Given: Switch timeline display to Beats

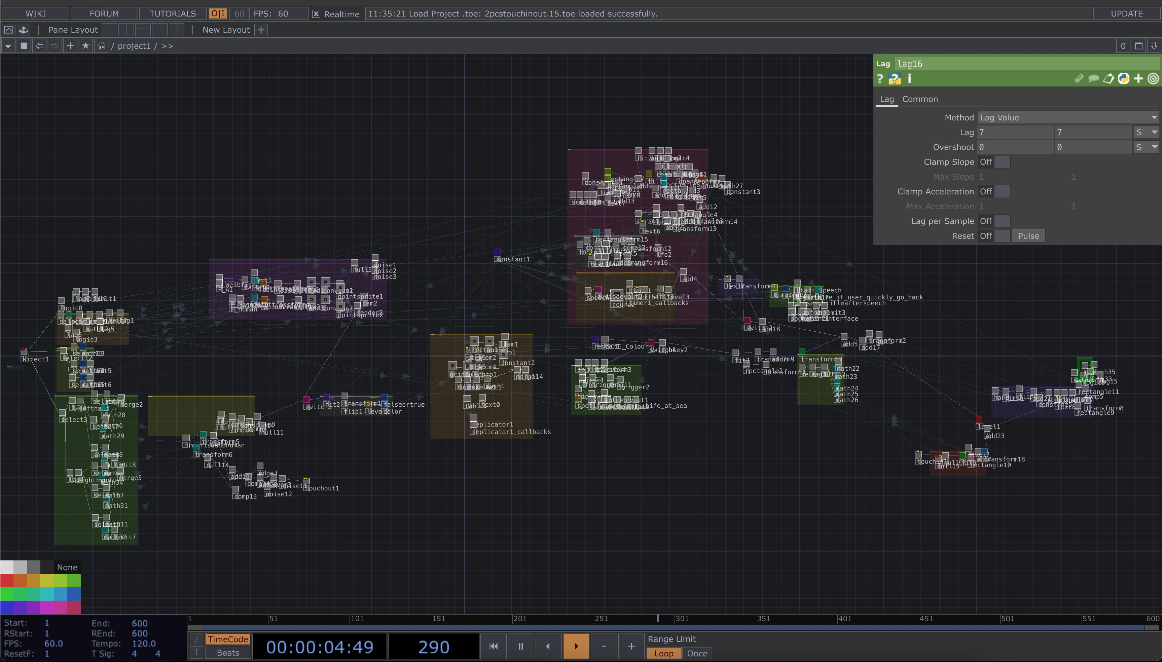Looking at the screenshot, I should point(228,653).
